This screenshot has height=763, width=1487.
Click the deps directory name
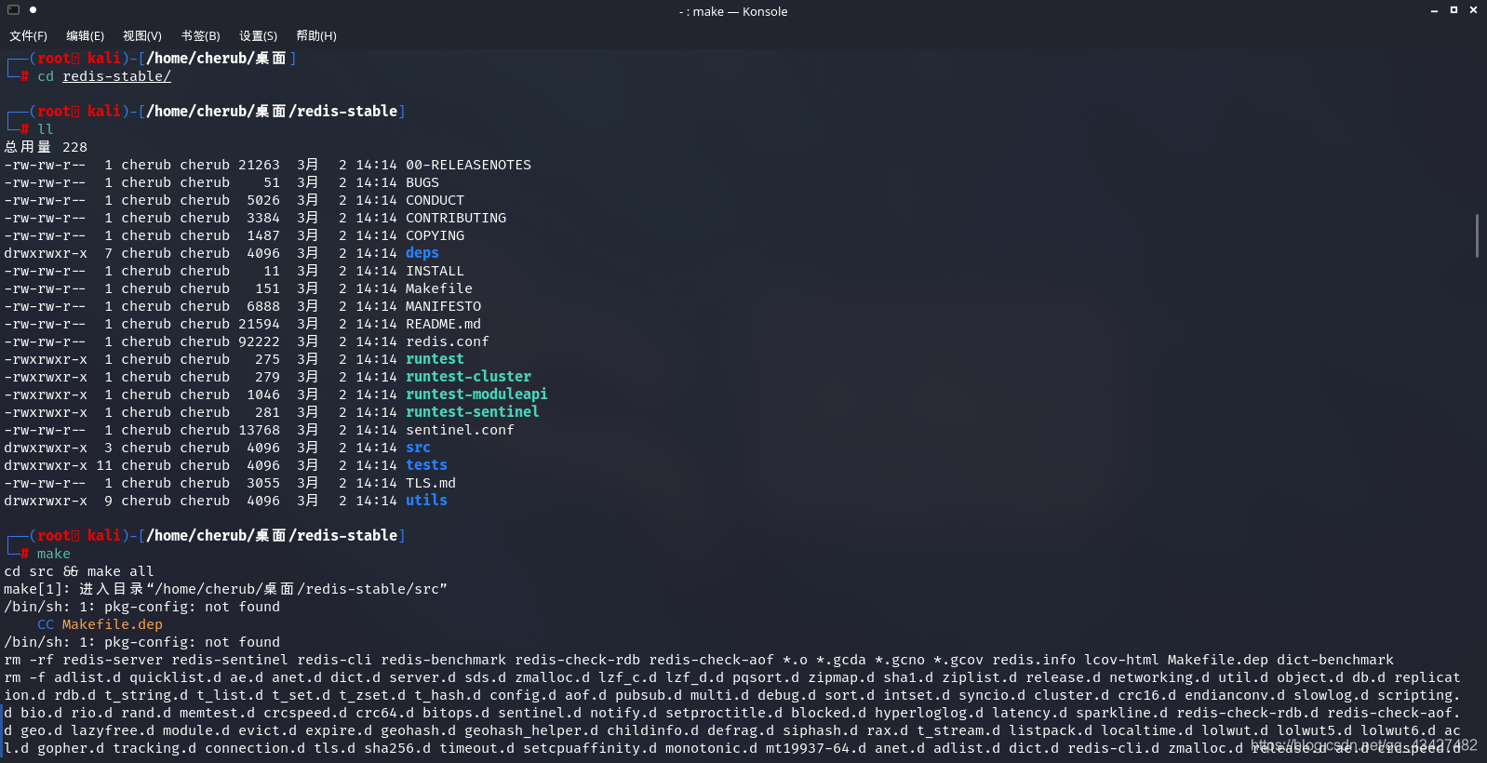click(x=422, y=253)
